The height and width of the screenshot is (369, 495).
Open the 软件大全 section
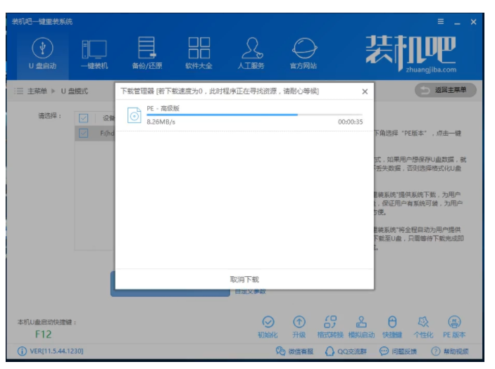pos(199,53)
